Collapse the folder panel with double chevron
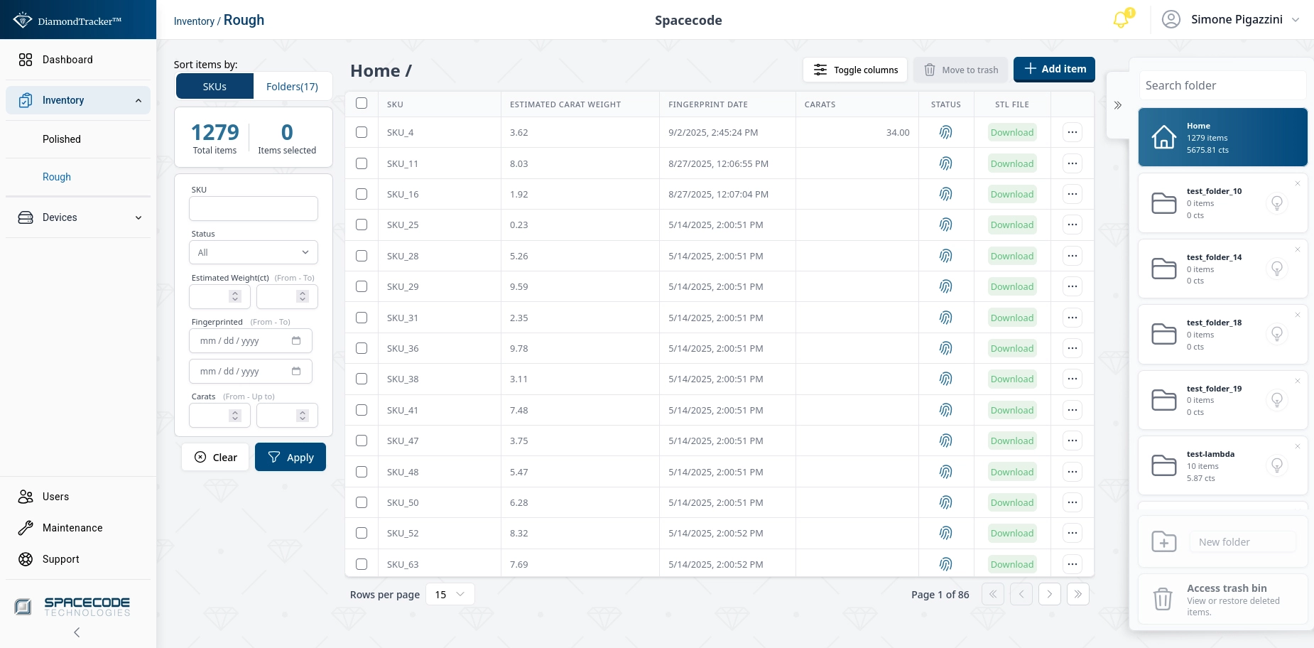 click(1117, 105)
